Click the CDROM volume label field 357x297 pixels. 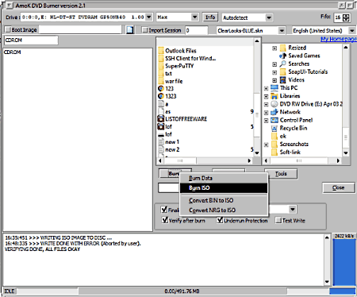coord(31,40)
